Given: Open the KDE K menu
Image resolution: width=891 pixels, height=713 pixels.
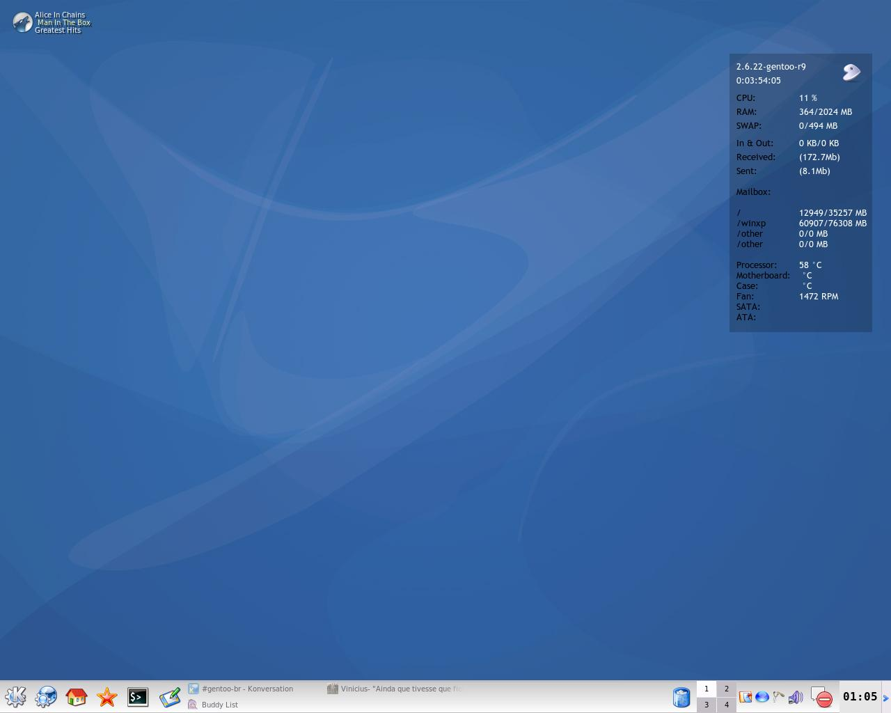Looking at the screenshot, I should pos(15,697).
